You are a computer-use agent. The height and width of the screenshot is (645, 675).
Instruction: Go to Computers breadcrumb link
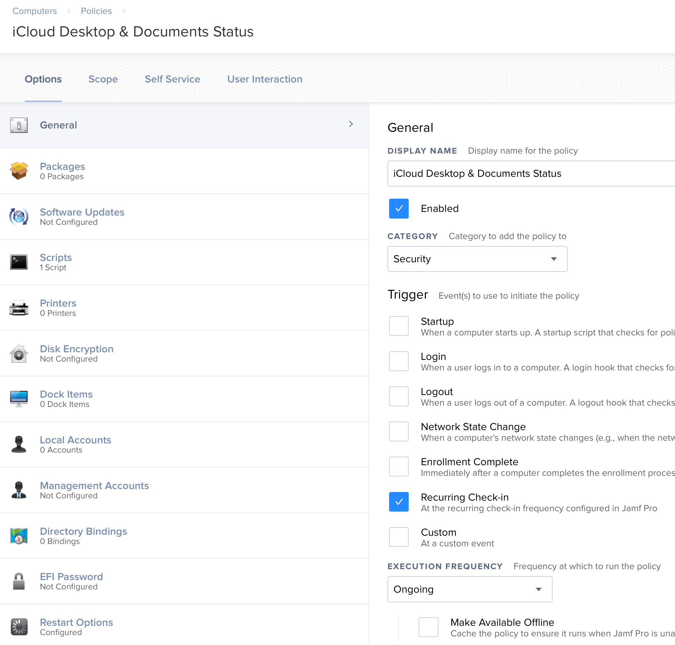pos(35,11)
